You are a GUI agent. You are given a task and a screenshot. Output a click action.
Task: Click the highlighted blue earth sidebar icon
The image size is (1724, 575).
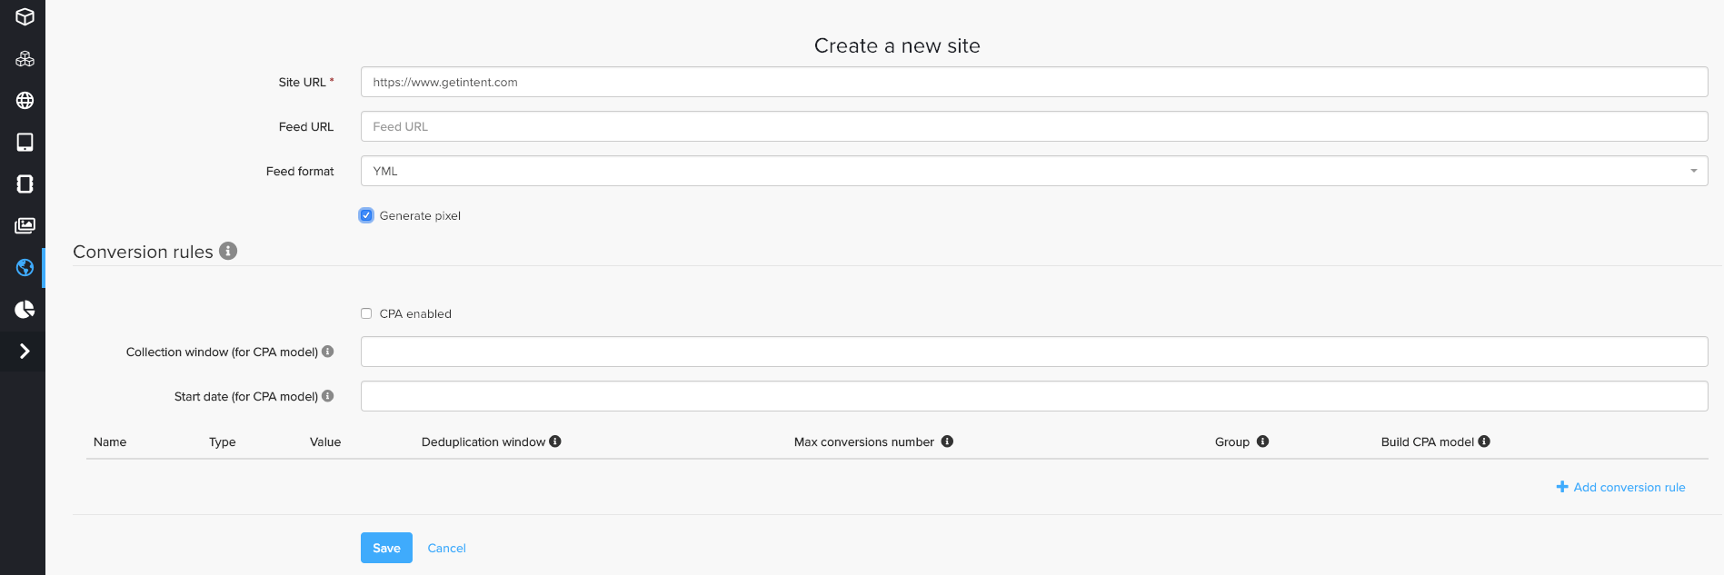click(x=25, y=268)
